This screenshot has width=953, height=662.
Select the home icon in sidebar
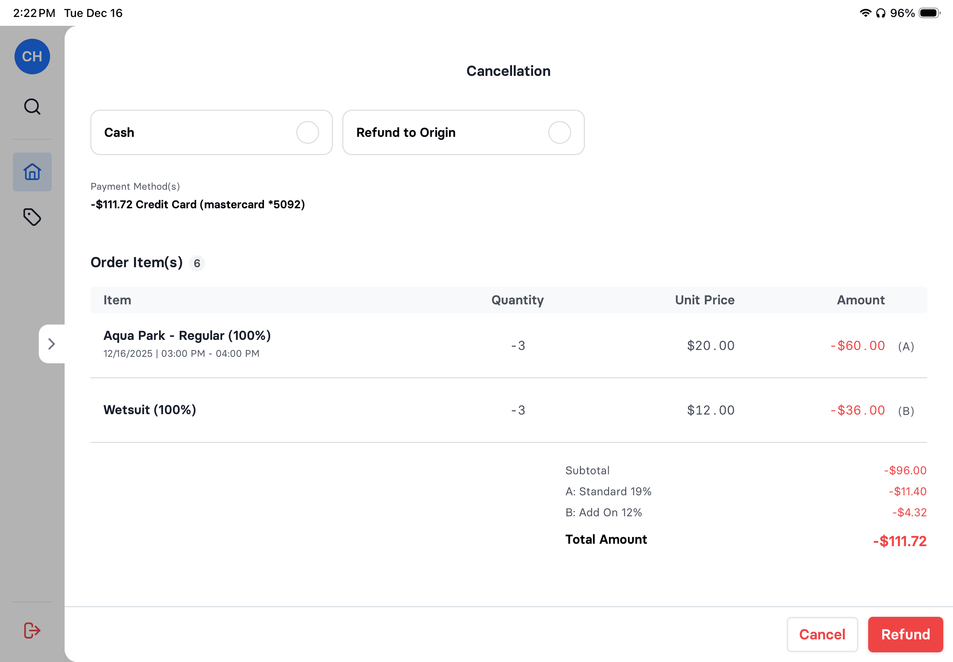(x=32, y=172)
